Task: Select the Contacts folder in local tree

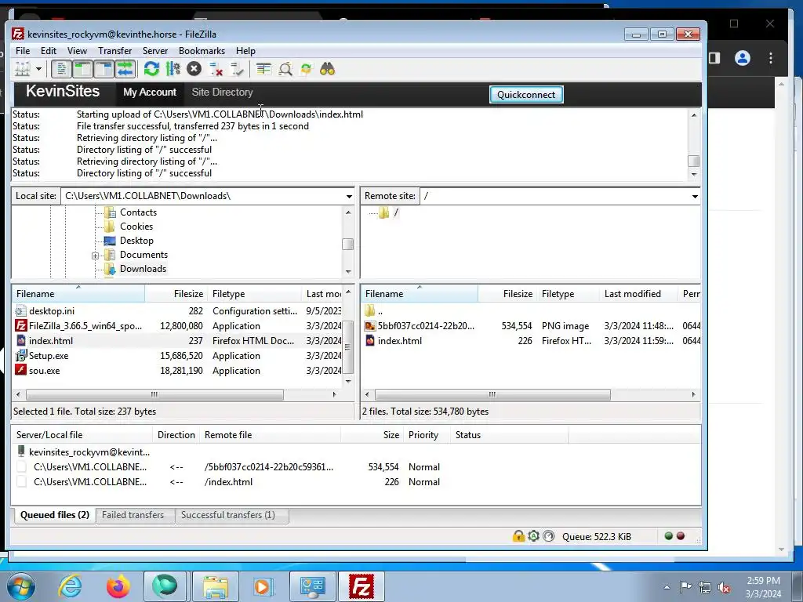Action: click(138, 212)
